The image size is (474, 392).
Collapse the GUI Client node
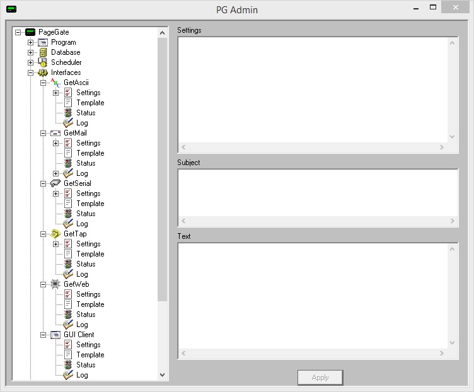pyautogui.click(x=43, y=335)
